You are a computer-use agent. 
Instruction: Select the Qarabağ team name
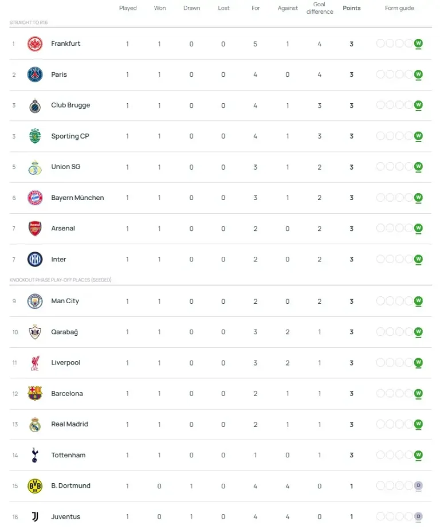64,332
